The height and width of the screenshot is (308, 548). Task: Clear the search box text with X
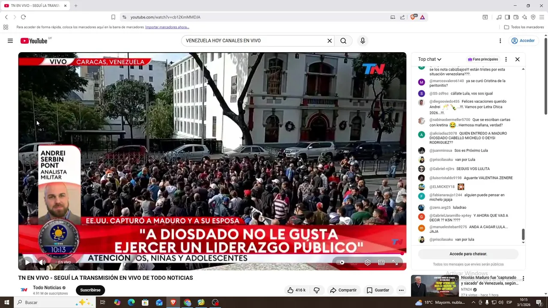click(330, 41)
